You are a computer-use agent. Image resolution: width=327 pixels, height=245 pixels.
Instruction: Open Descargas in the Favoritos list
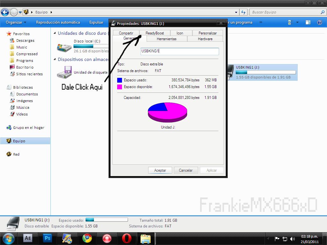click(25, 41)
